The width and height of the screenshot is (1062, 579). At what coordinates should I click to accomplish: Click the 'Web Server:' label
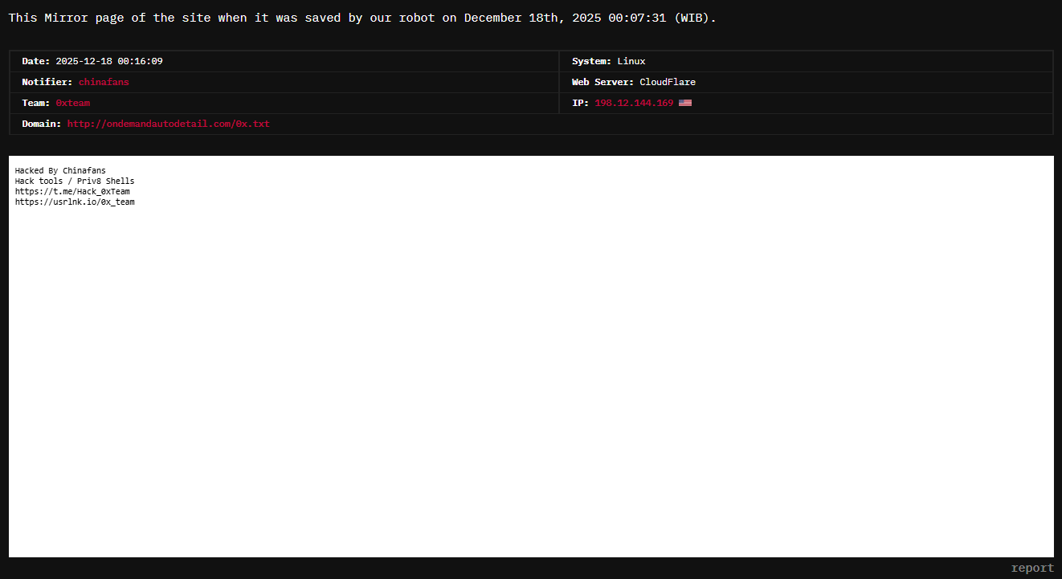coord(602,82)
